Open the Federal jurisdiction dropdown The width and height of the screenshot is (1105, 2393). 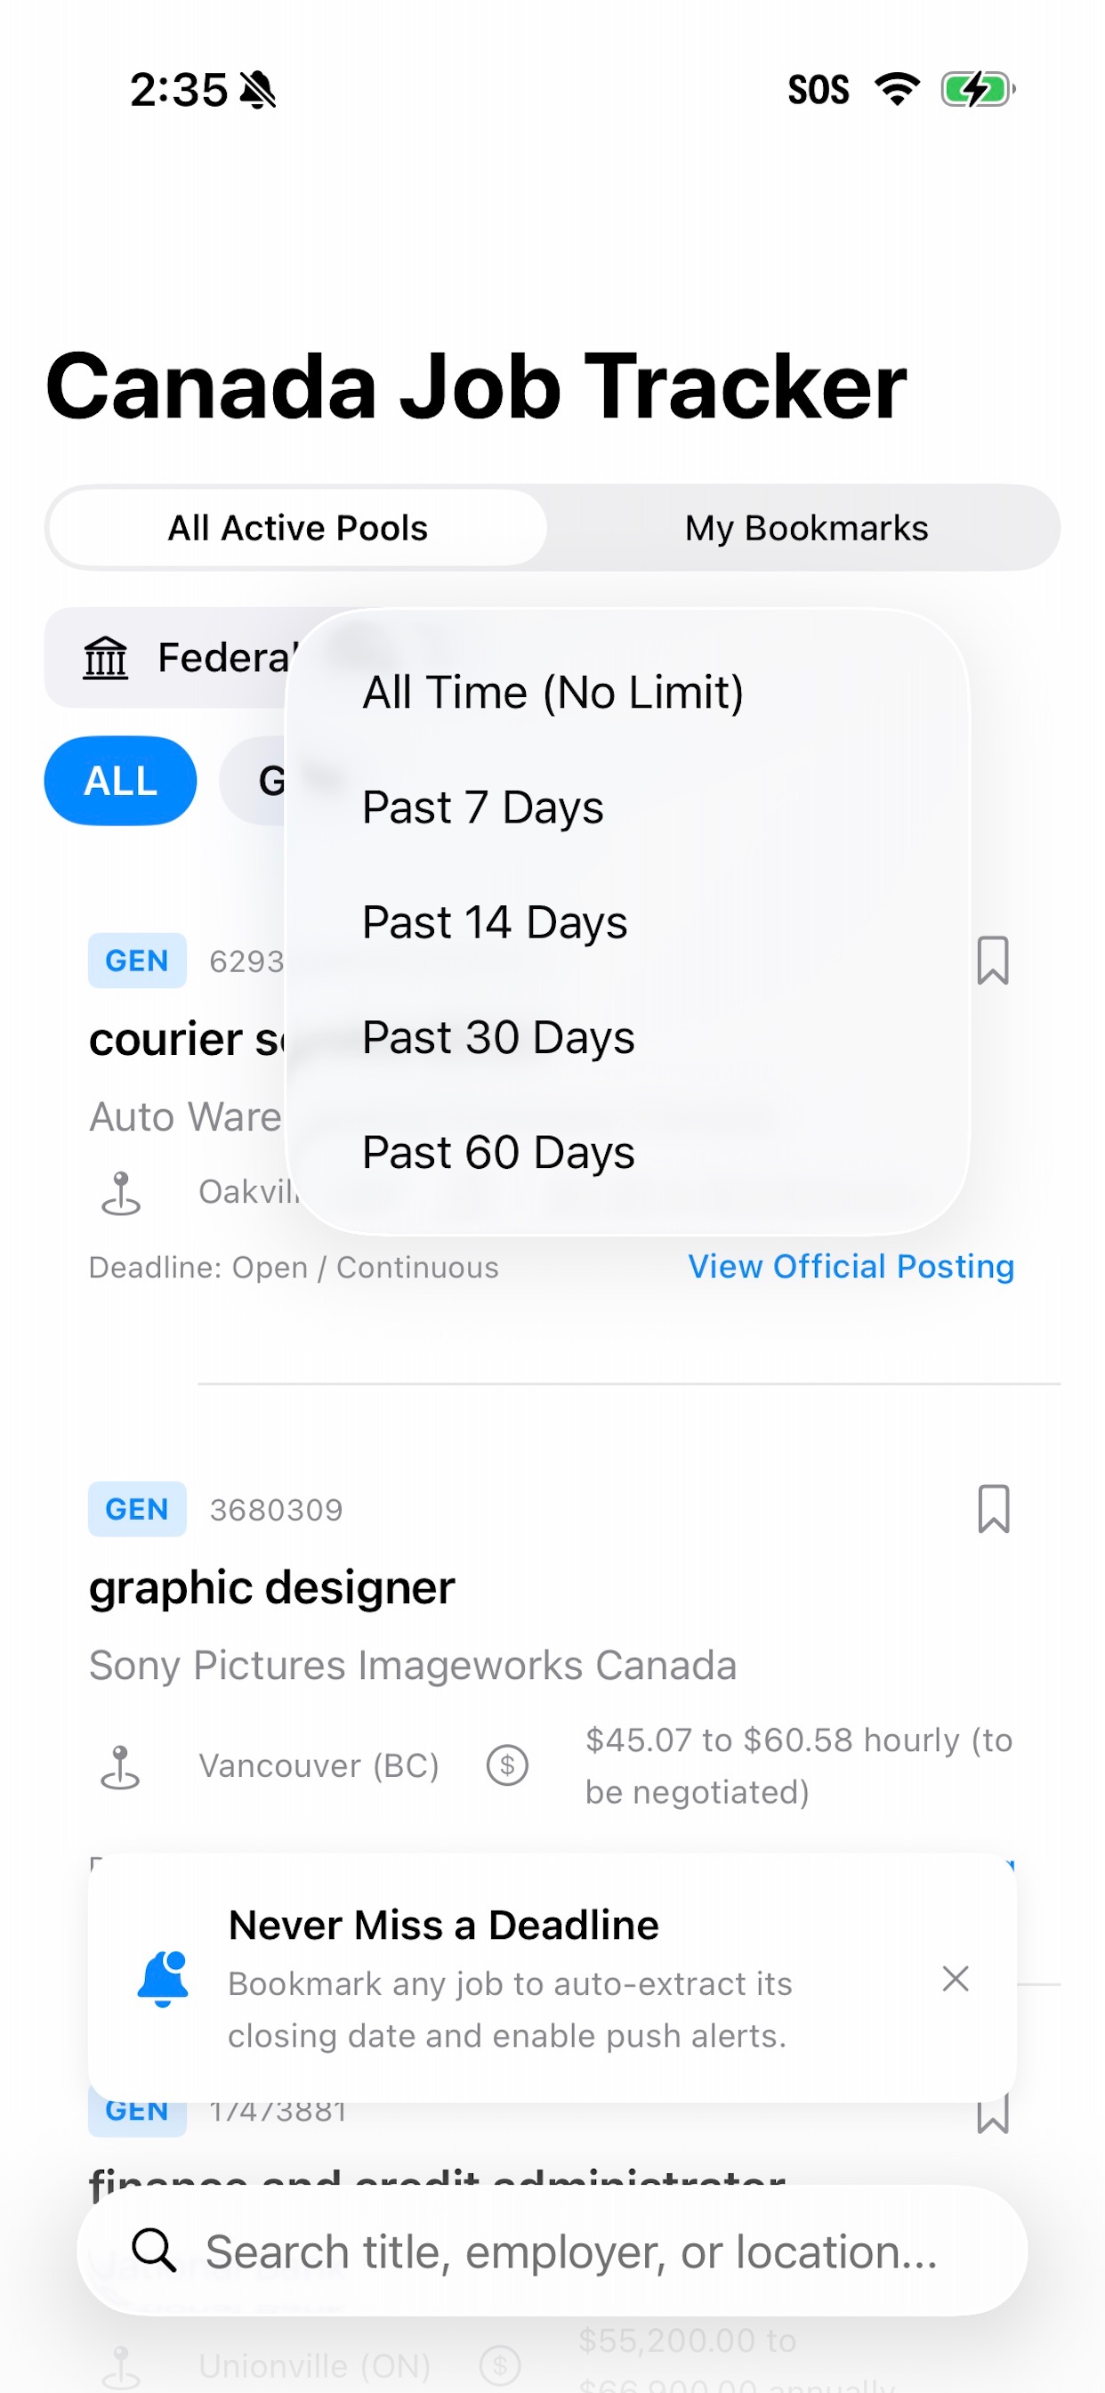pos(176,658)
